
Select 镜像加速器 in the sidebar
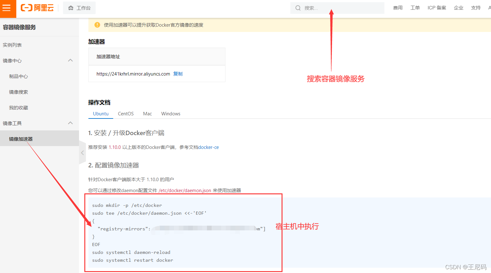click(40, 139)
